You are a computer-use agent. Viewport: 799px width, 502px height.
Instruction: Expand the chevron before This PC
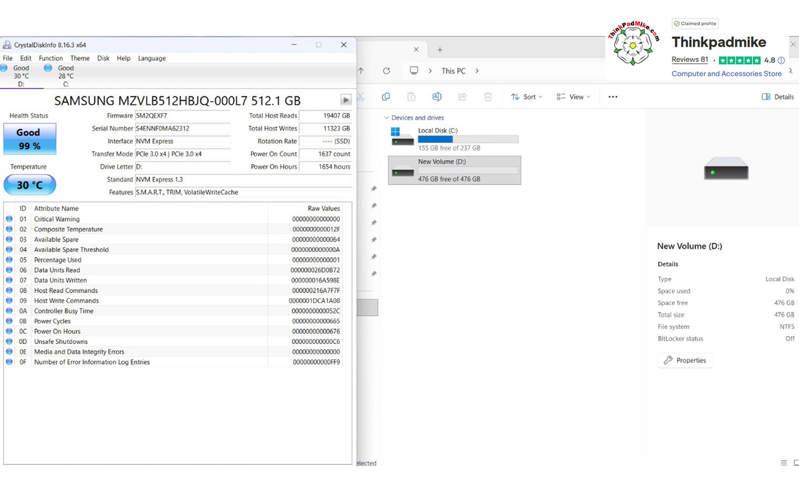coord(430,71)
